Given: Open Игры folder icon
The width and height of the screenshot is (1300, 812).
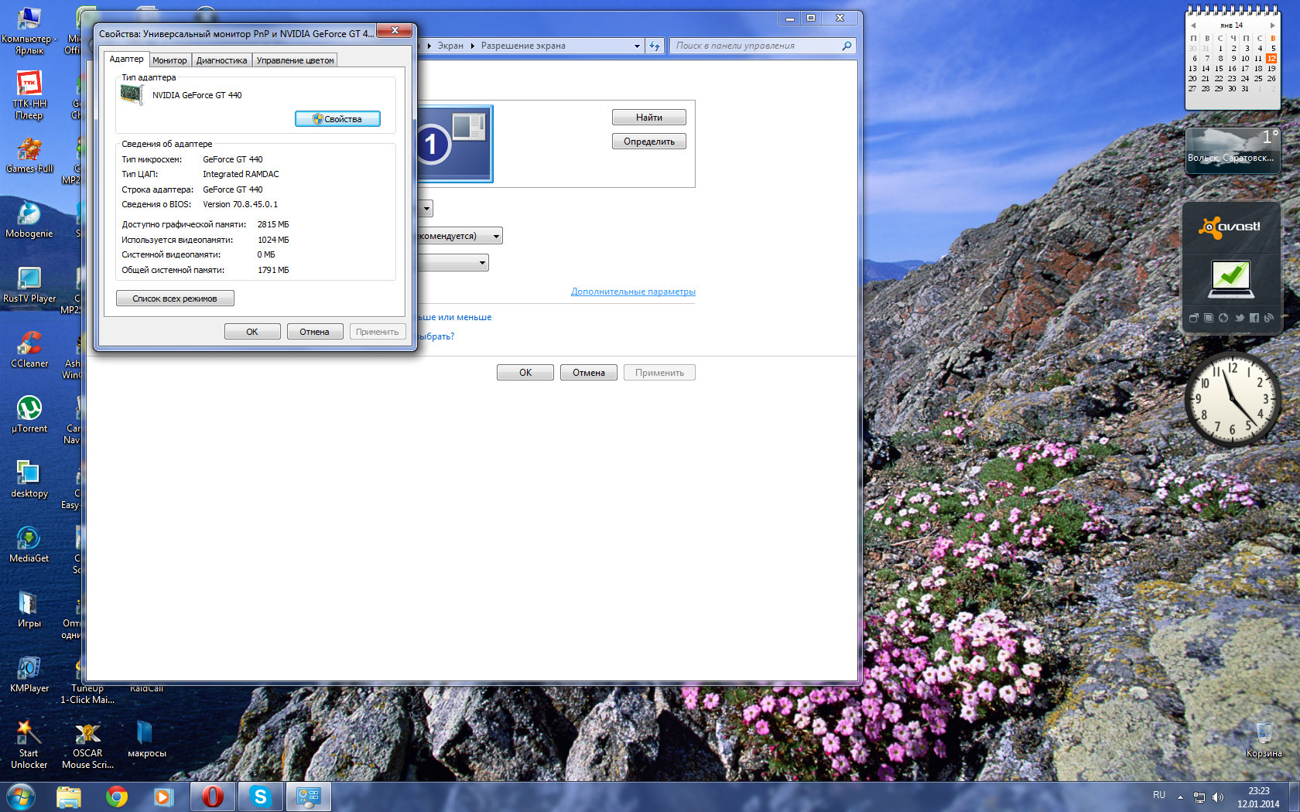Looking at the screenshot, I should [29, 609].
